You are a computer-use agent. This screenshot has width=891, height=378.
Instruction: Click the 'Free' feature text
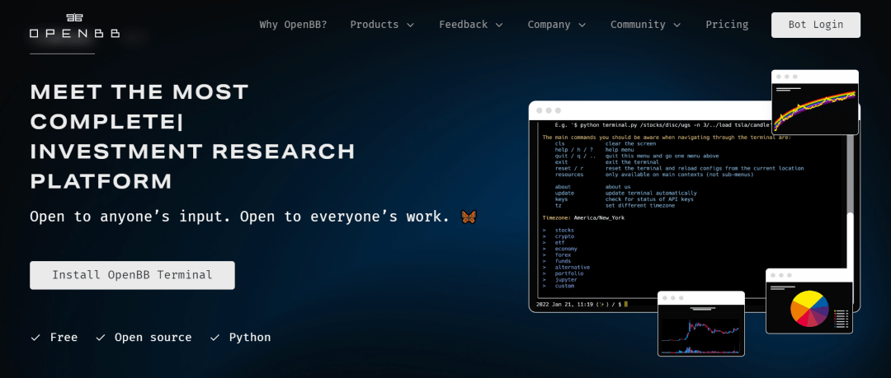coord(64,337)
